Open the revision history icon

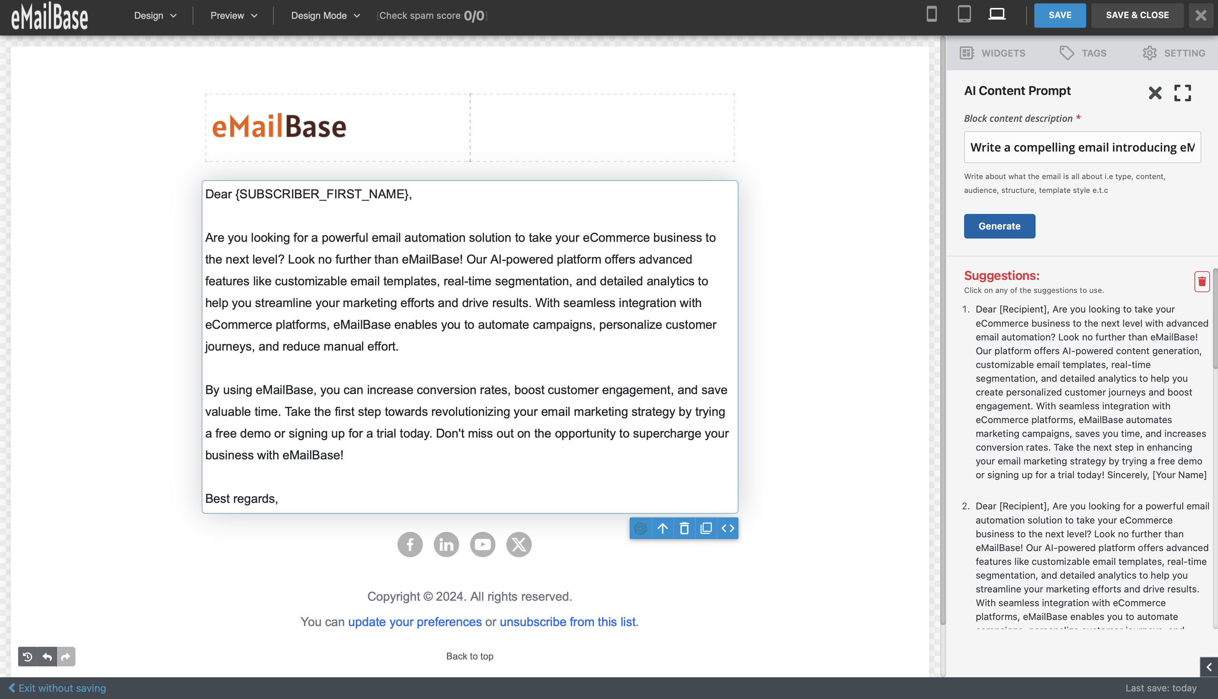point(27,656)
